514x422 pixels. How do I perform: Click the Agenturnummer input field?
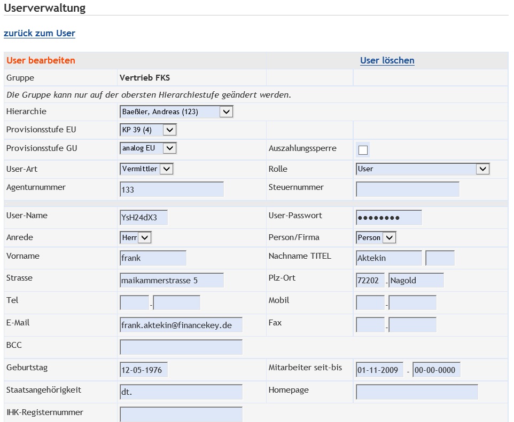click(x=172, y=189)
